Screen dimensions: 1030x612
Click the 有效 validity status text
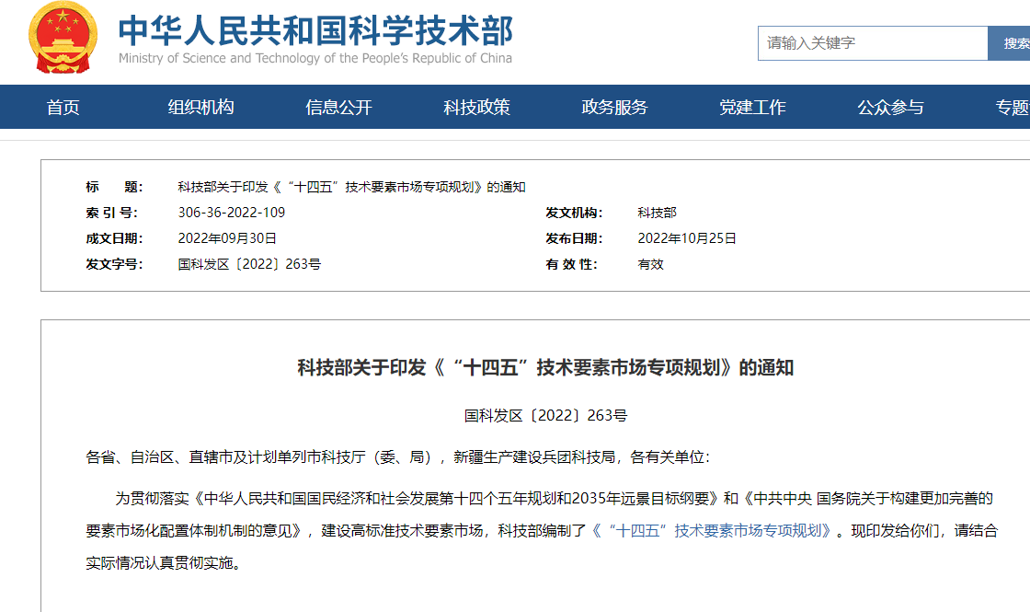coord(650,264)
